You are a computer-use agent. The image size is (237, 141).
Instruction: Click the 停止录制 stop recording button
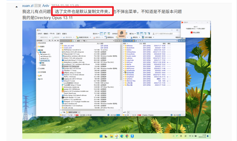pyautogui.click(x=195, y=32)
